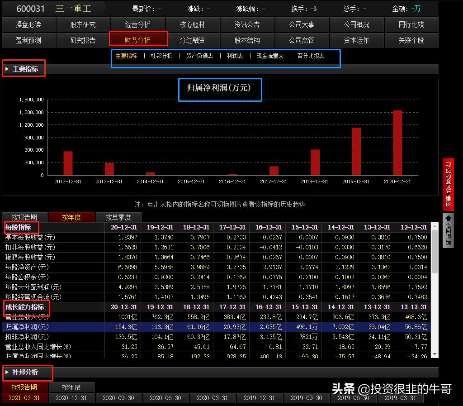This screenshot has width=463, height=406.
Task: Switch to the 财务分析 tab
Action: point(138,40)
